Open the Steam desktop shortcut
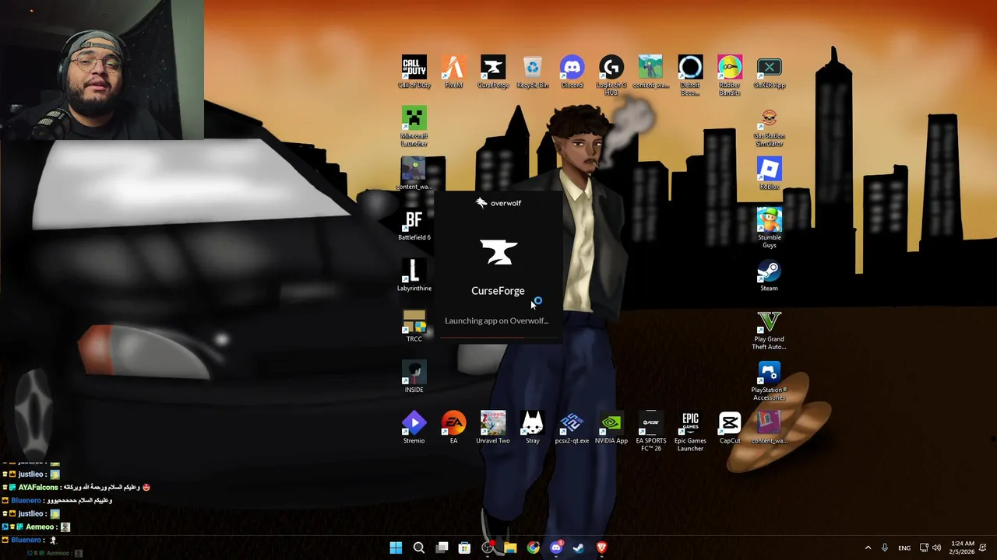 click(x=770, y=275)
